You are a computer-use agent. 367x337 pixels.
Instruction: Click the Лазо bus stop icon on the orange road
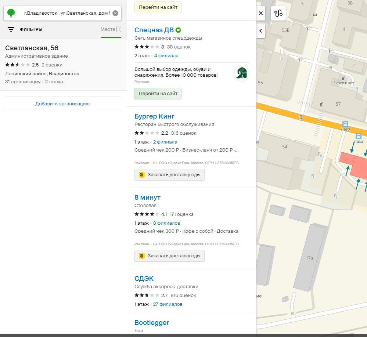pyautogui.click(x=345, y=124)
